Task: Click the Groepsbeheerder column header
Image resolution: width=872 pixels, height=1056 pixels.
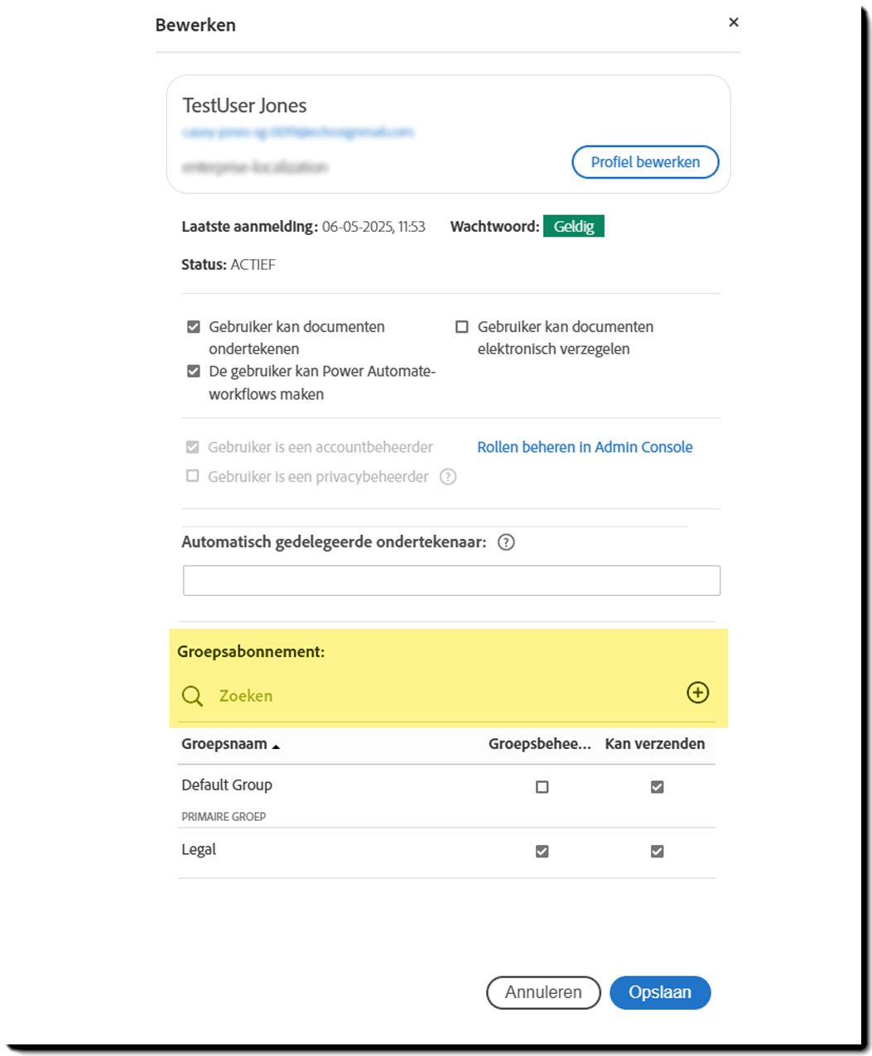Action: pyautogui.click(x=540, y=744)
